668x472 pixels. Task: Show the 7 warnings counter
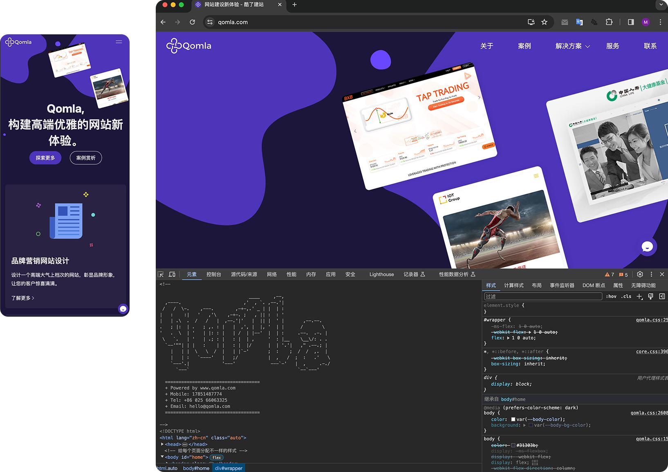pyautogui.click(x=610, y=275)
